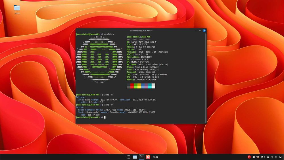Viewport: 284px width, 160px height.
Task: Open the sound volume tray icon
Action: 276,157
